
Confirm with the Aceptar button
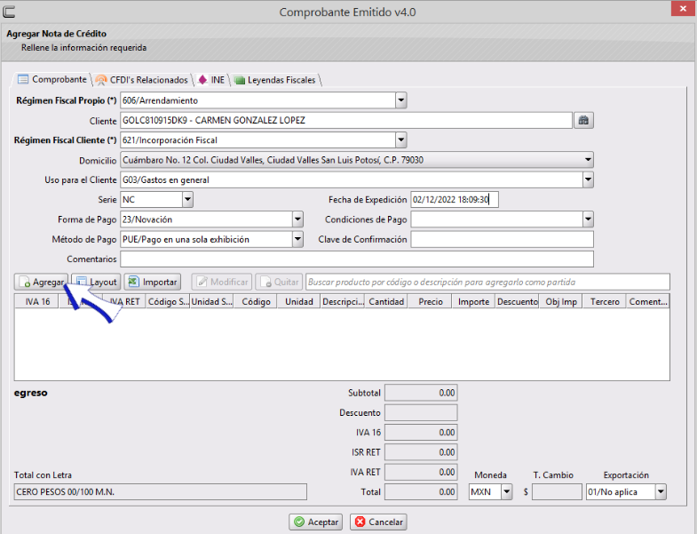[315, 522]
